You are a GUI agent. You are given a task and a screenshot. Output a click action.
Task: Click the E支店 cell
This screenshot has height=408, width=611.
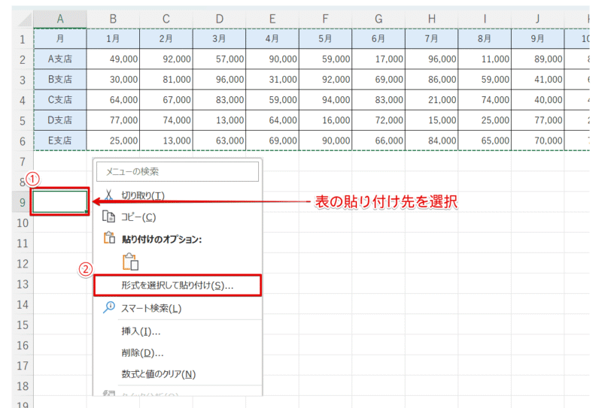(60, 141)
